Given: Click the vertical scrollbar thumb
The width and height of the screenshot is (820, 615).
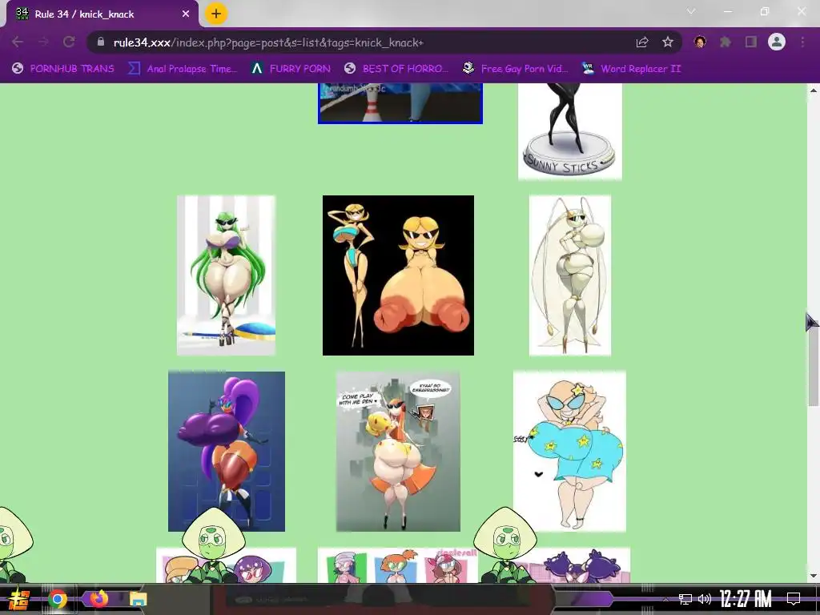Looking at the screenshot, I should pos(814,366).
